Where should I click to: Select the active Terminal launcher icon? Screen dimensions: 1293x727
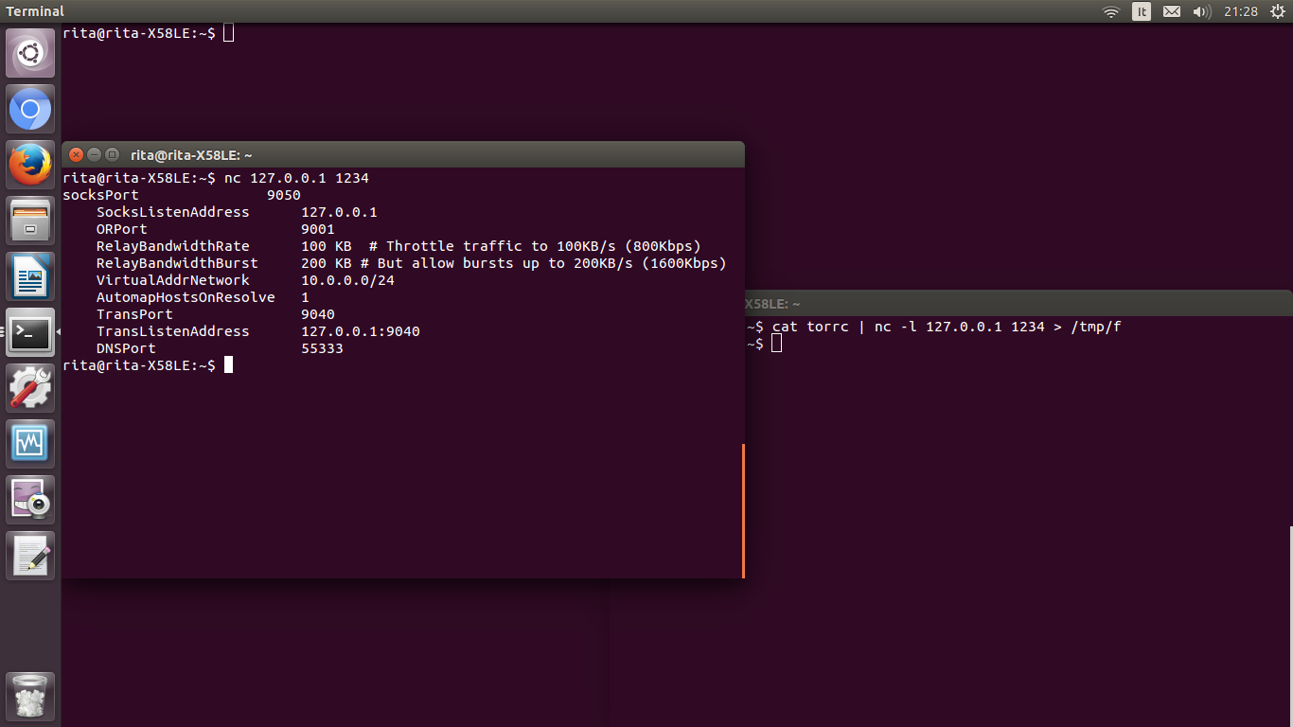pos(29,331)
